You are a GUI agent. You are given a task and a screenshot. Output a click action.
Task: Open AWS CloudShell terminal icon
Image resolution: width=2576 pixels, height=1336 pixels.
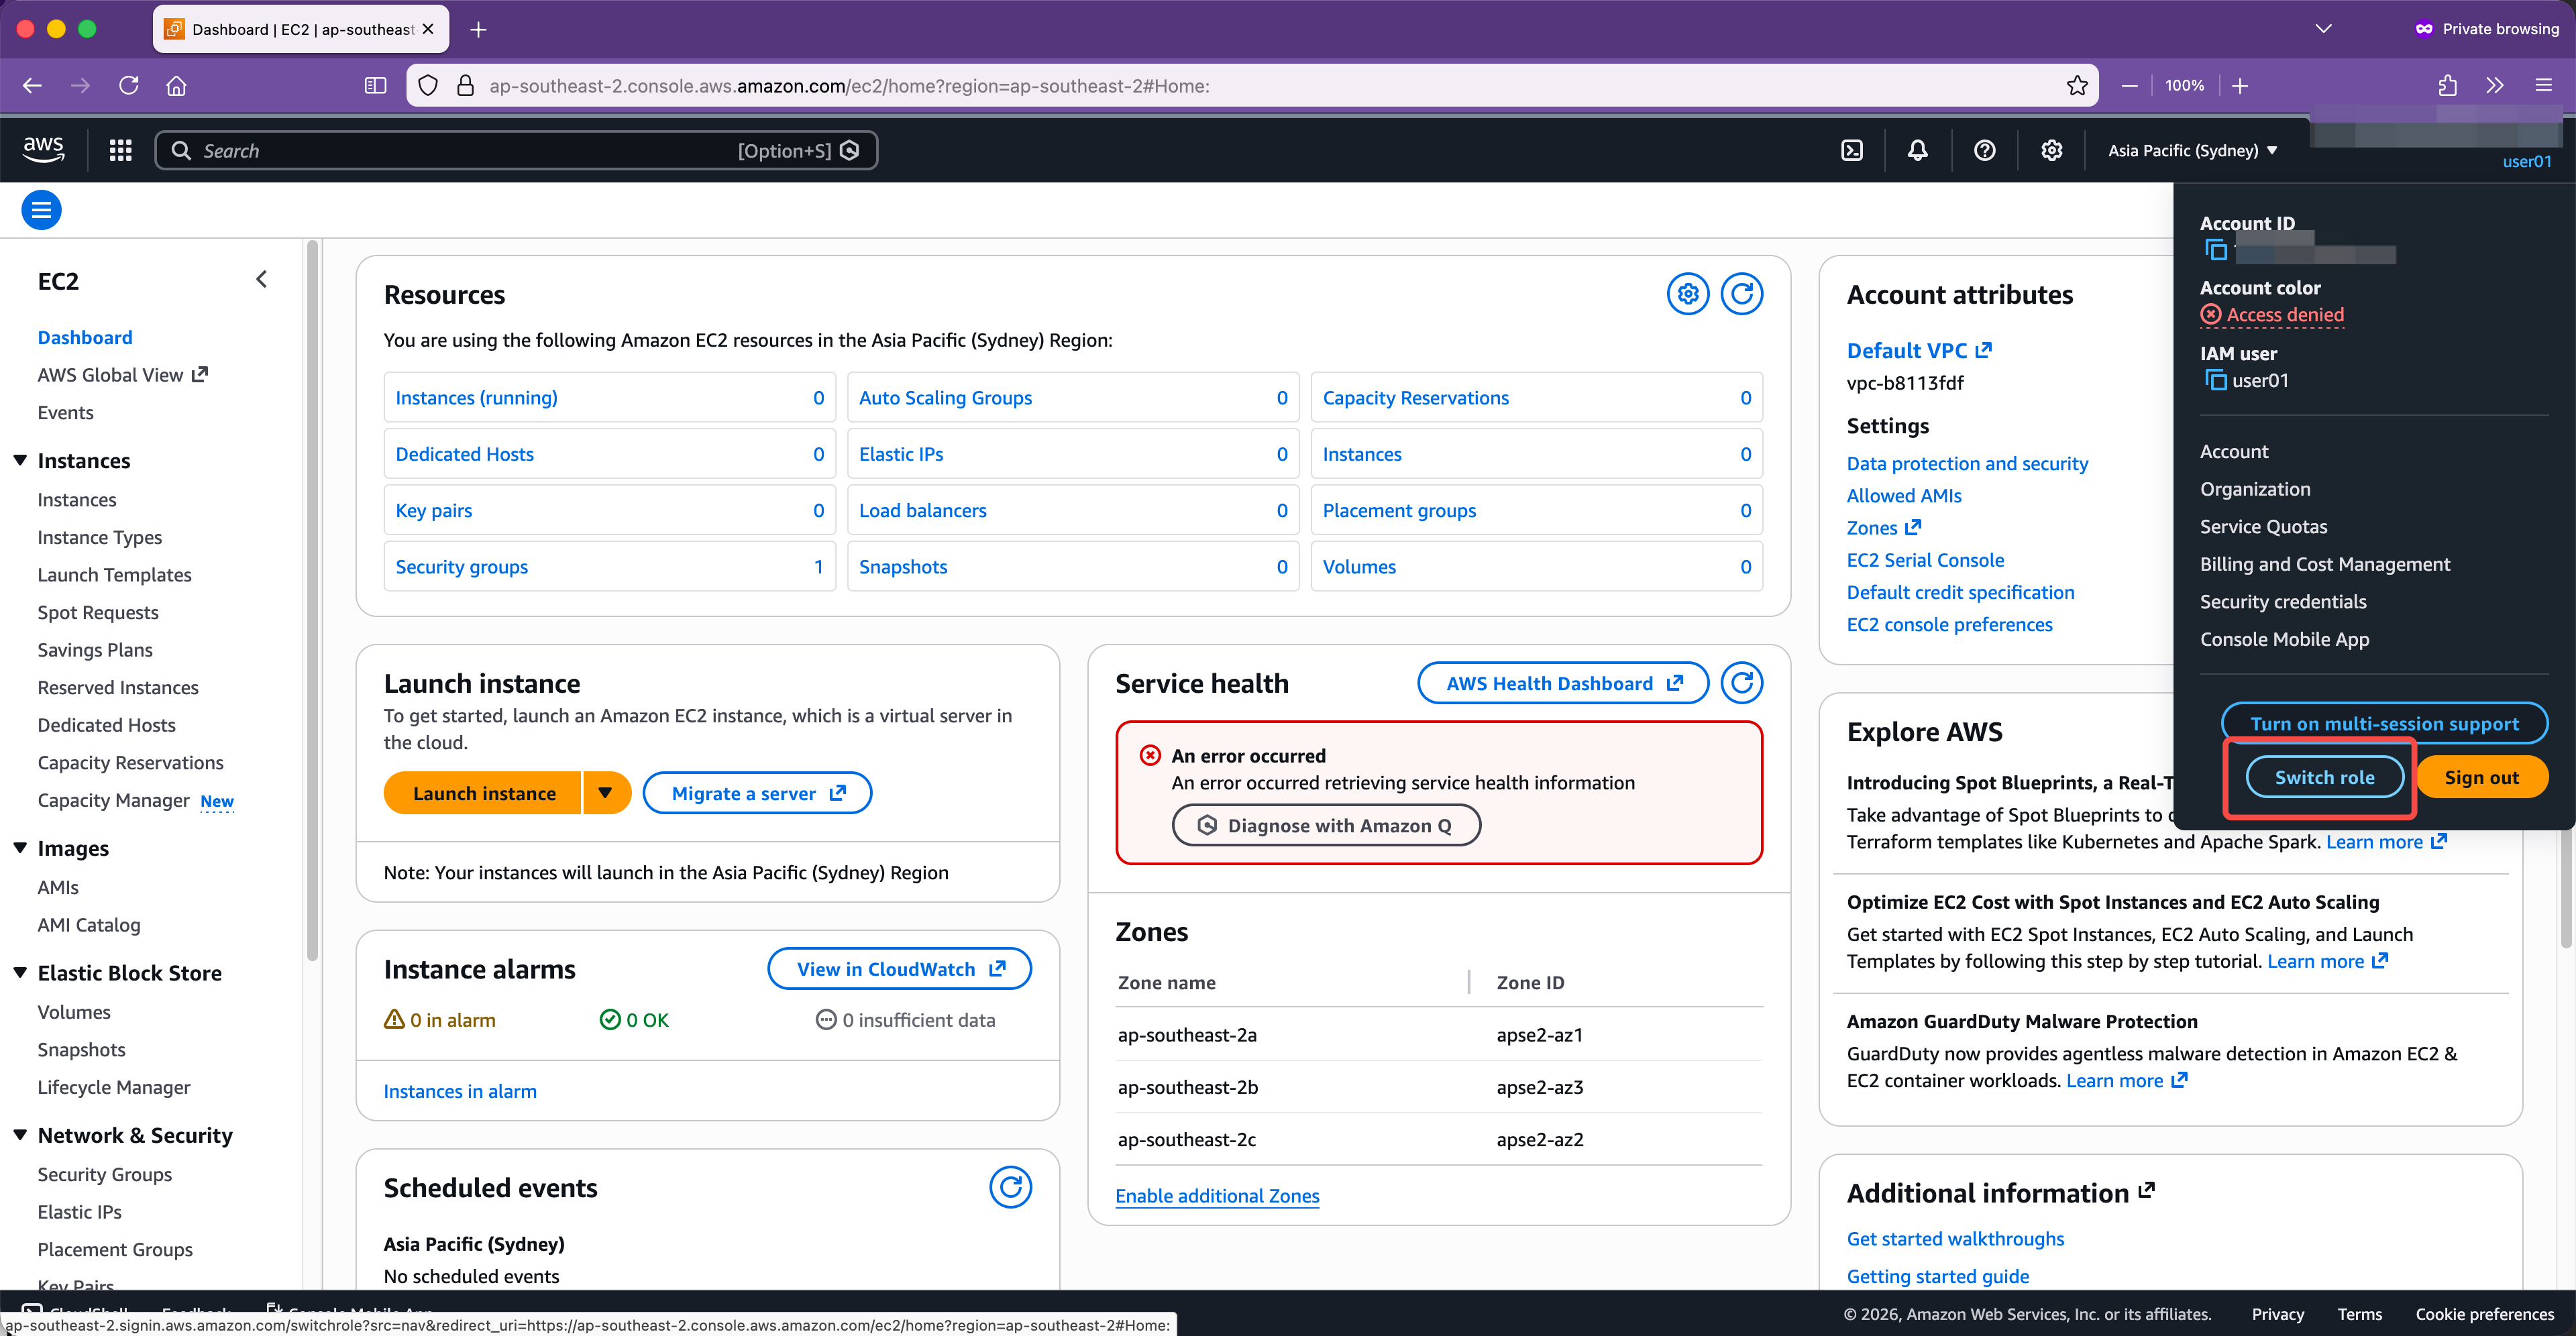click(1851, 150)
